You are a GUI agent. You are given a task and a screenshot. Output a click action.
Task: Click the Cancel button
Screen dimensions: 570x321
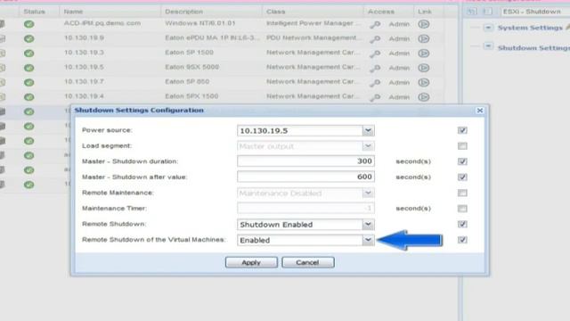tap(308, 262)
